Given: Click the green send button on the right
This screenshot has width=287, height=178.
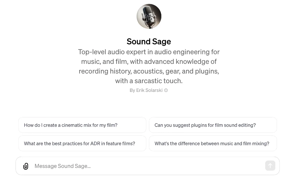Looking at the screenshot, I should coord(270,166).
